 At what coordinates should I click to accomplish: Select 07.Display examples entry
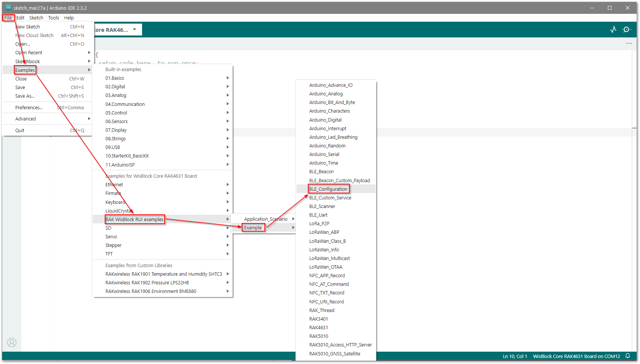pos(163,130)
